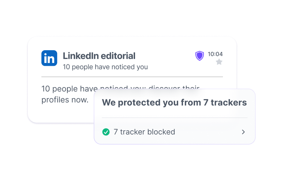Click the green checkmark icon

click(x=106, y=132)
